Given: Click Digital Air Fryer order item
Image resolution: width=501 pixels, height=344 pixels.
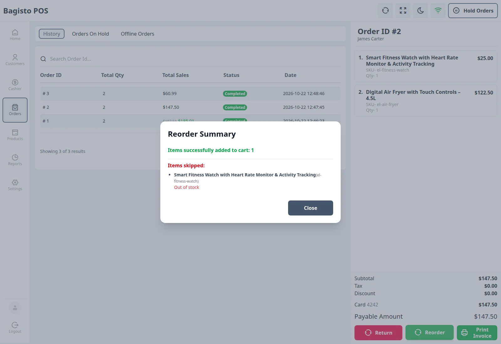Looking at the screenshot, I should click(426, 101).
